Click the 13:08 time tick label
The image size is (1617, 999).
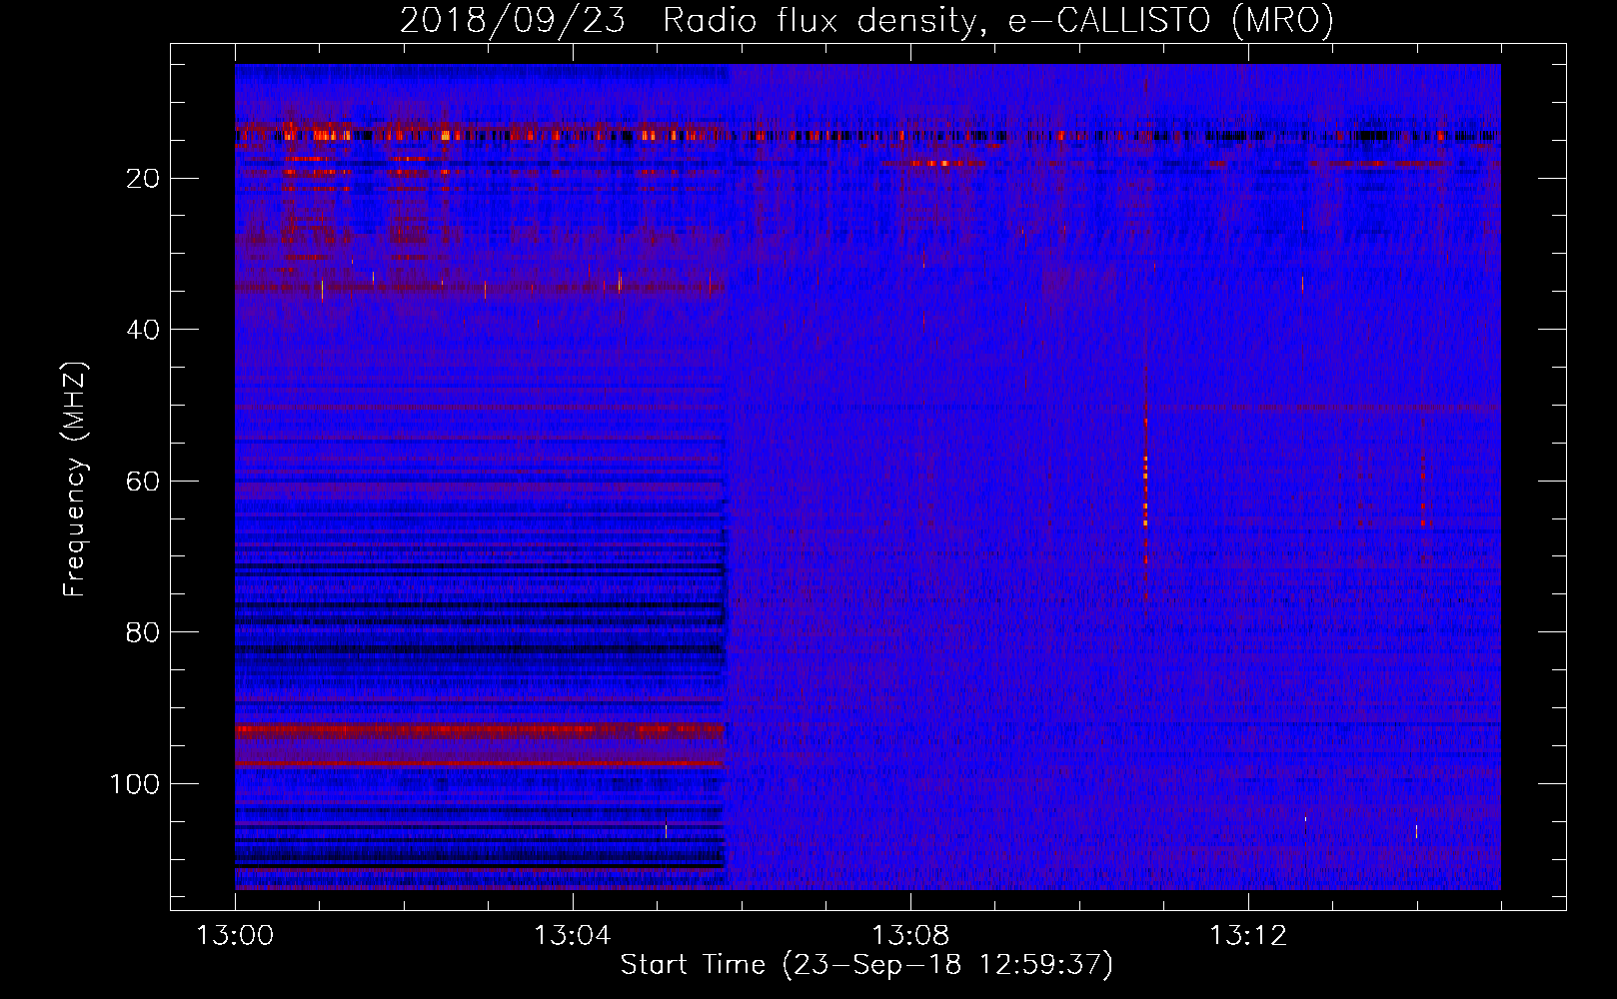[910, 936]
